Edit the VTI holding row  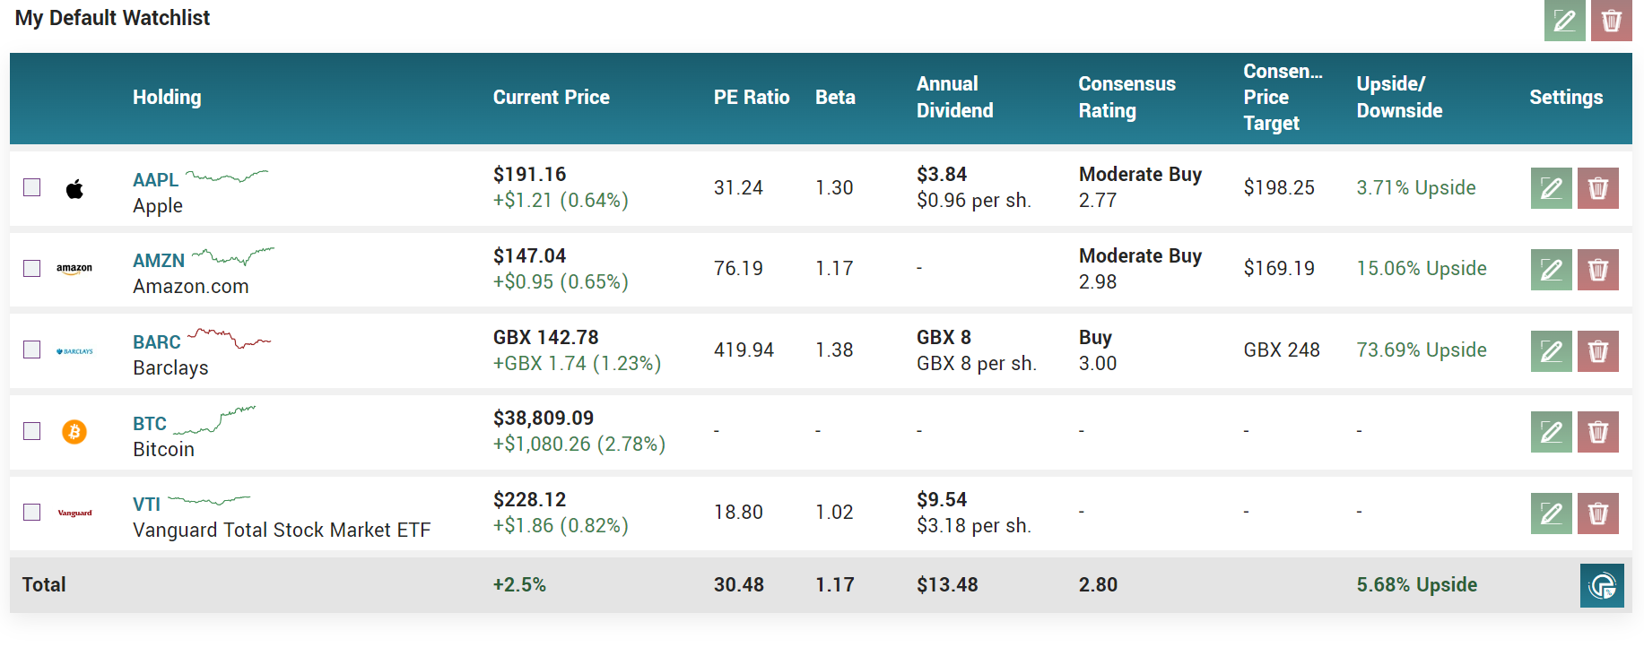(1551, 514)
